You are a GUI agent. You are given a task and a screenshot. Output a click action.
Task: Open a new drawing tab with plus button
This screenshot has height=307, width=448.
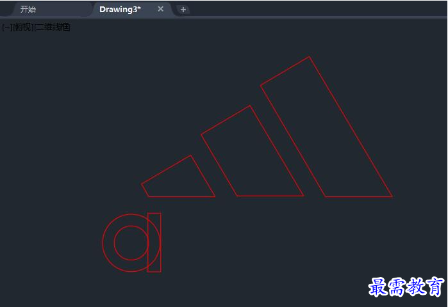[183, 10]
